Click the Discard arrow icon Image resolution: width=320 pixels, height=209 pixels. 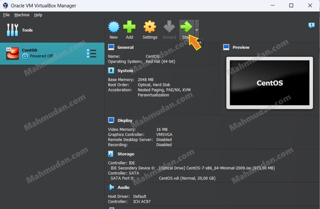[169, 27]
